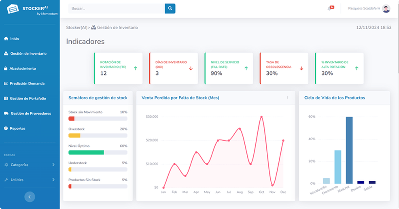Click the magnifying glass search button

point(170,8)
